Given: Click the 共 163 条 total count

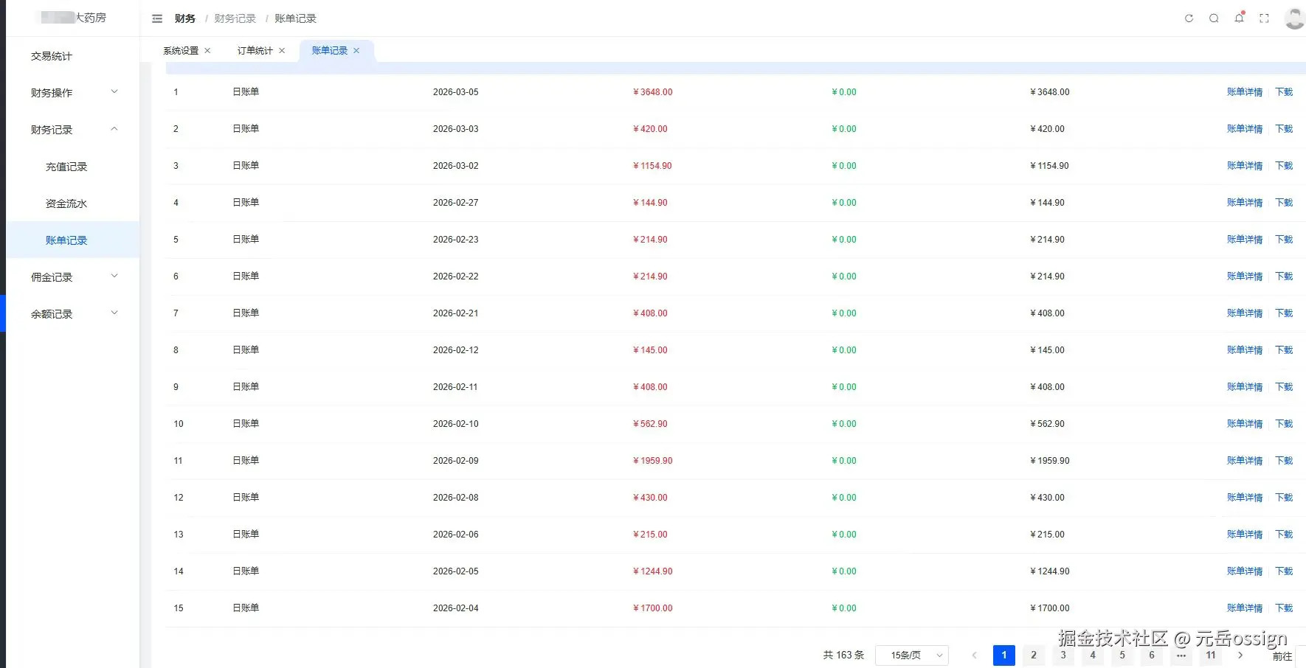Looking at the screenshot, I should (x=843, y=655).
